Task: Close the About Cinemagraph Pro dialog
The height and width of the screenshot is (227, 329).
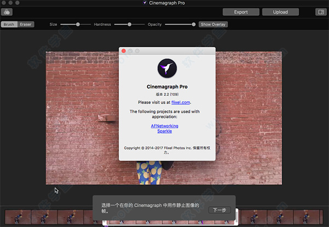Action: [x=123, y=51]
